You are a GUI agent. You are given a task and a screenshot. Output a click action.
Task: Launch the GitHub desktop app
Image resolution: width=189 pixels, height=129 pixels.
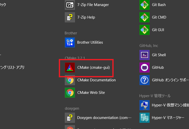[x=145, y=68]
